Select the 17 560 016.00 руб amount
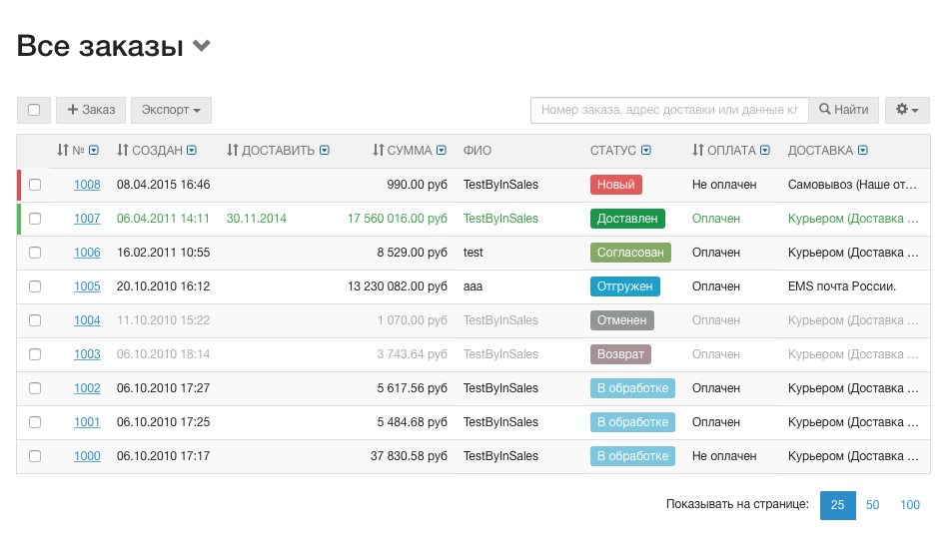The image size is (946, 553). click(x=397, y=219)
